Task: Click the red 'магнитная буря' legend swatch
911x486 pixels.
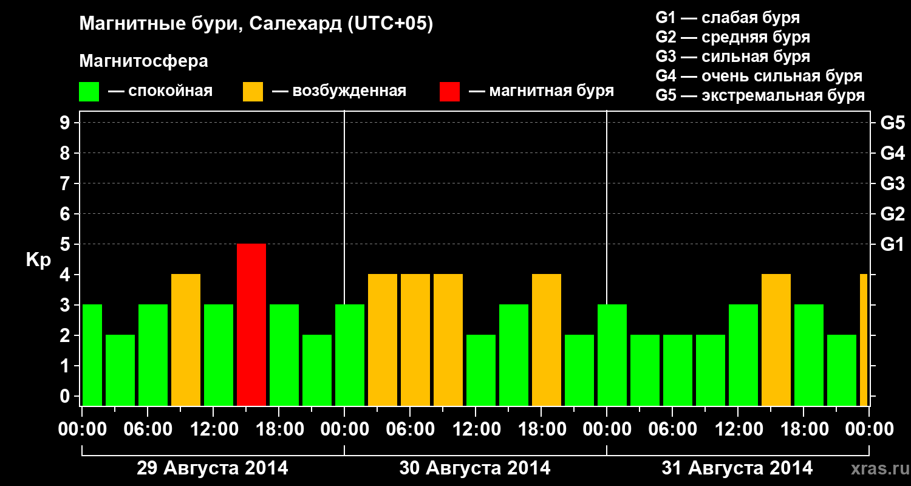Action: pyautogui.click(x=449, y=91)
